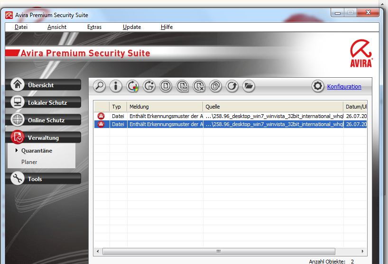Sort by Datum column header
The width and height of the screenshot is (388, 264).
click(x=355, y=107)
